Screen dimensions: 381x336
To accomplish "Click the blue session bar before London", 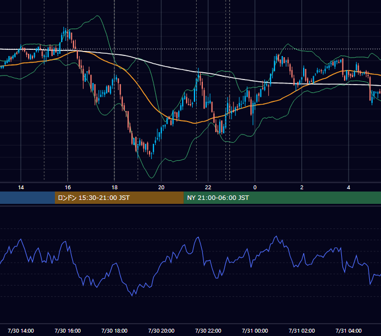I will click(x=27, y=198).
